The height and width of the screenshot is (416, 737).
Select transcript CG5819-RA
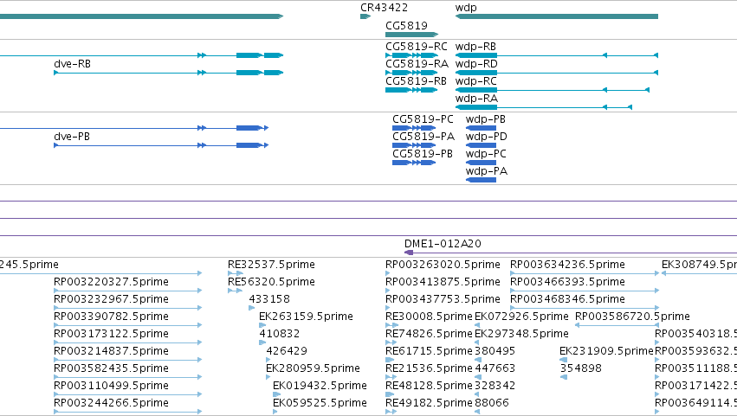coord(417,64)
